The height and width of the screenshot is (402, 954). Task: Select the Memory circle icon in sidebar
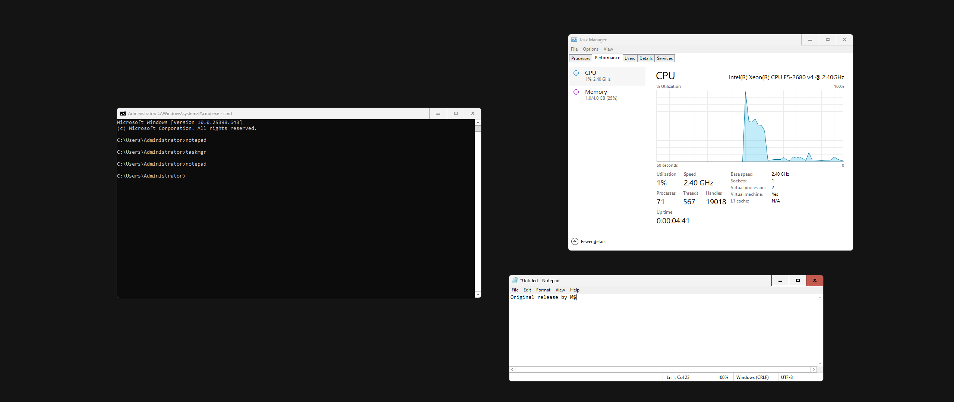click(576, 92)
